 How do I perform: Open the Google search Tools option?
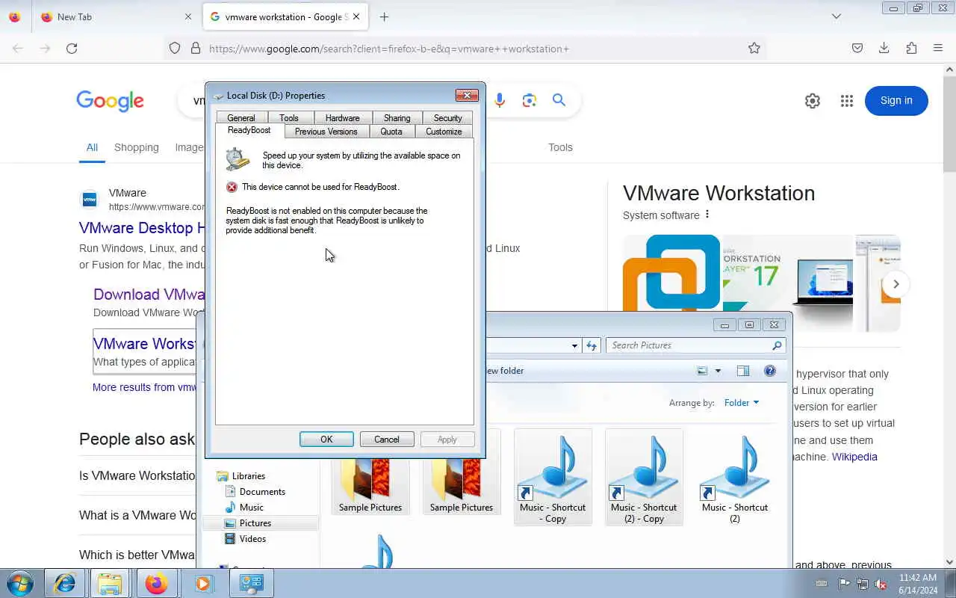[560, 147]
